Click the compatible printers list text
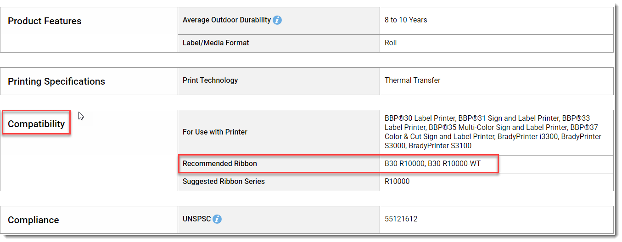The height and width of the screenshot is (242, 622). [x=493, y=132]
